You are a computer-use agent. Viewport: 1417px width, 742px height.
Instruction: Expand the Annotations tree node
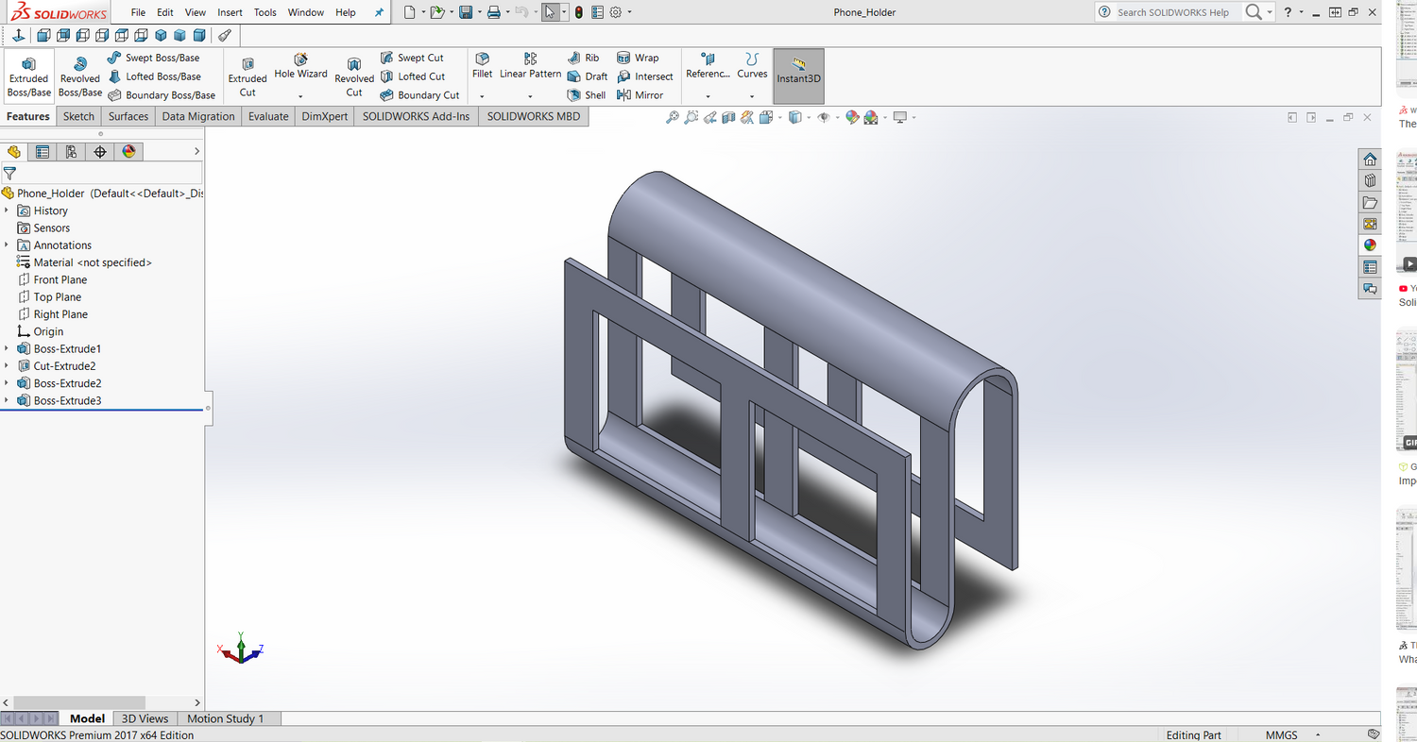(x=7, y=245)
